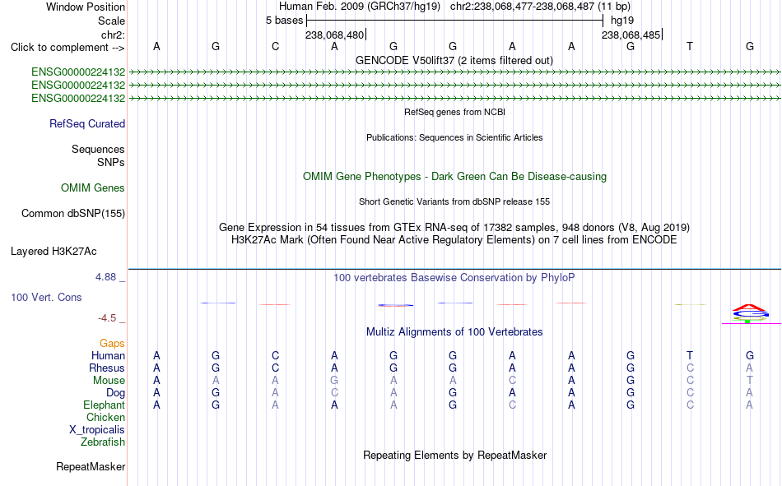Click 'Repeating Elements by RepeatMasker' title
782x486 pixels.
coord(455,455)
